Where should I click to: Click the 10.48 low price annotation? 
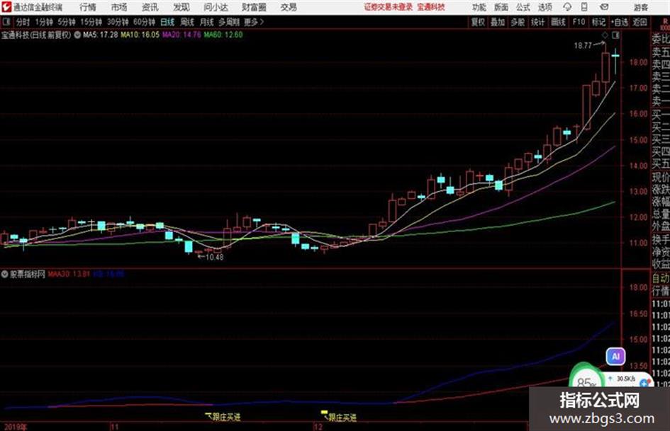(215, 257)
